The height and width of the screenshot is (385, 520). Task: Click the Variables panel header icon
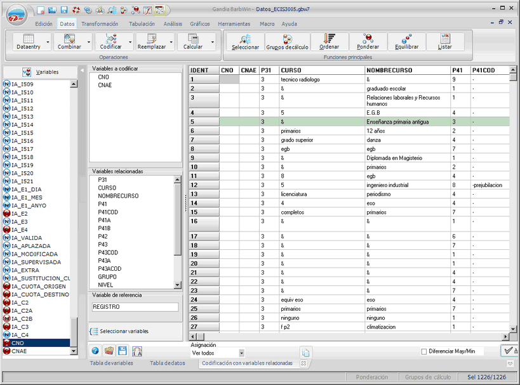click(x=27, y=72)
